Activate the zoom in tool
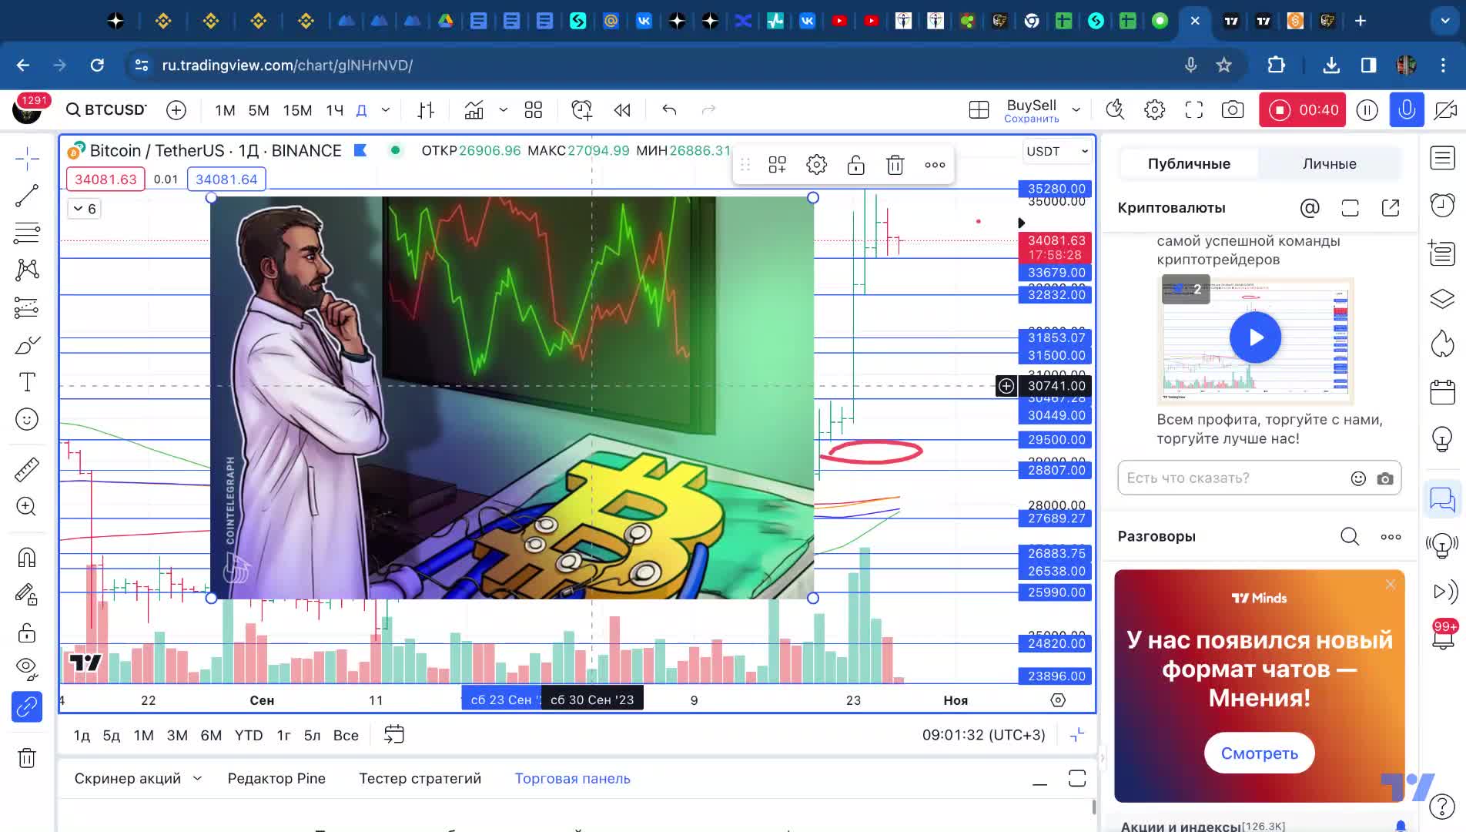The height and width of the screenshot is (832, 1466). coord(27,506)
